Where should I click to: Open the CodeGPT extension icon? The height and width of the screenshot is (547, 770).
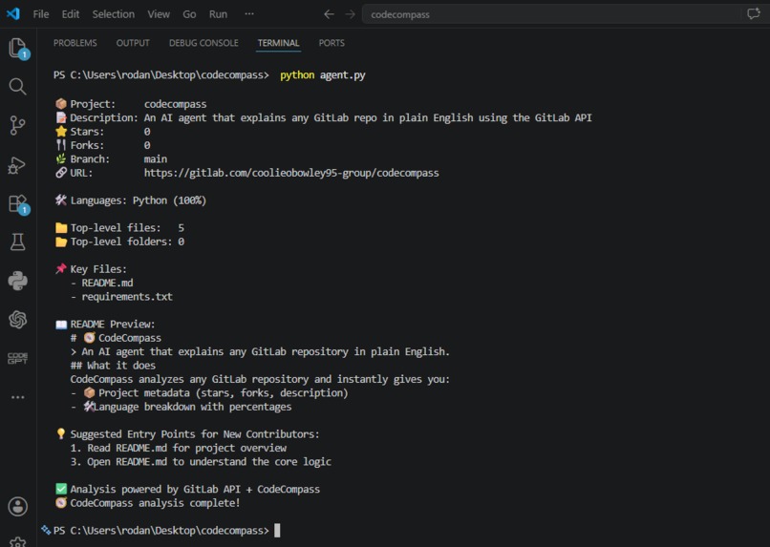coord(18,358)
